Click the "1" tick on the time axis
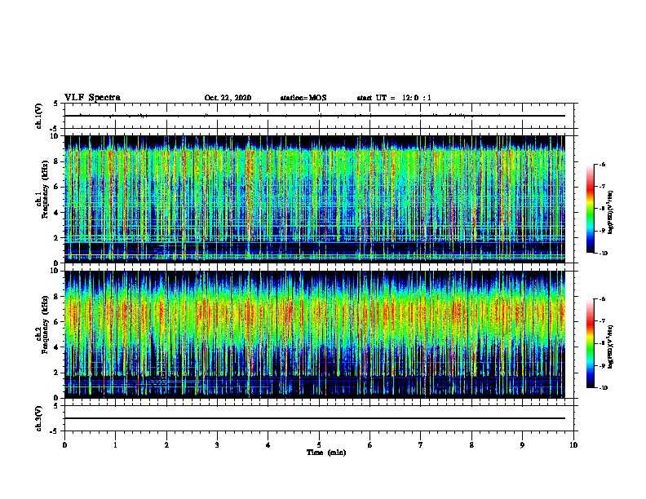Viewport: 646px width, 499px height. pyautogui.click(x=115, y=445)
